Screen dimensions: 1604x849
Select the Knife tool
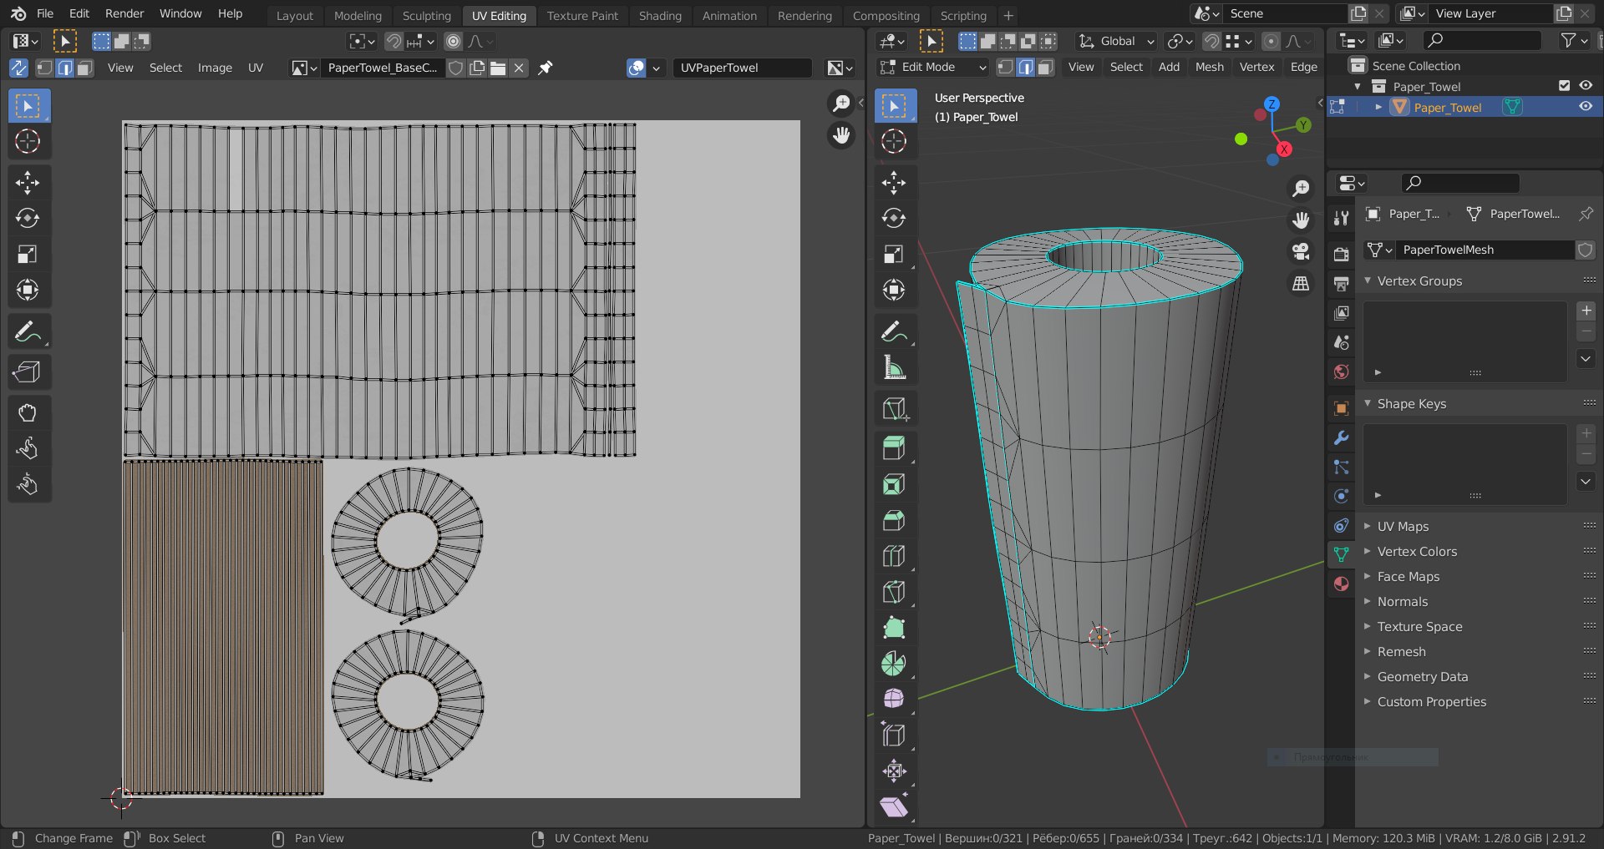(x=894, y=592)
